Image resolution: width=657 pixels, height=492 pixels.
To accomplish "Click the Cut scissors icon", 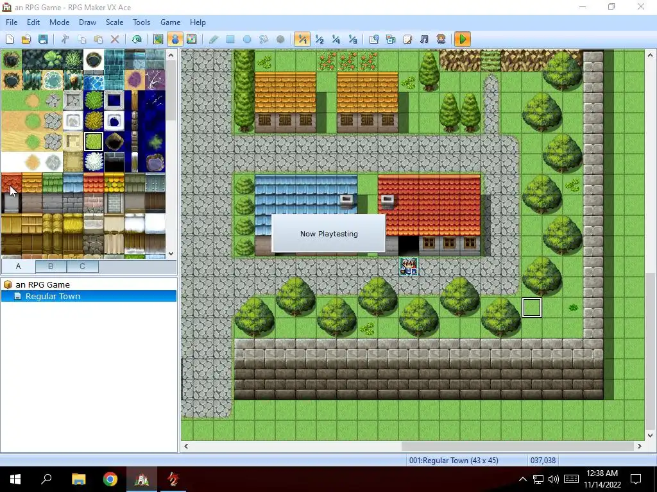I will coord(65,39).
